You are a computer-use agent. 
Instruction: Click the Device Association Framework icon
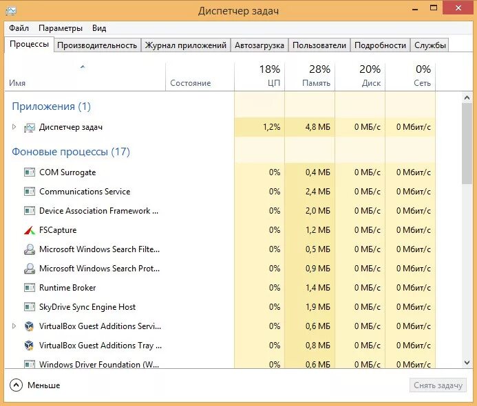pos(30,211)
